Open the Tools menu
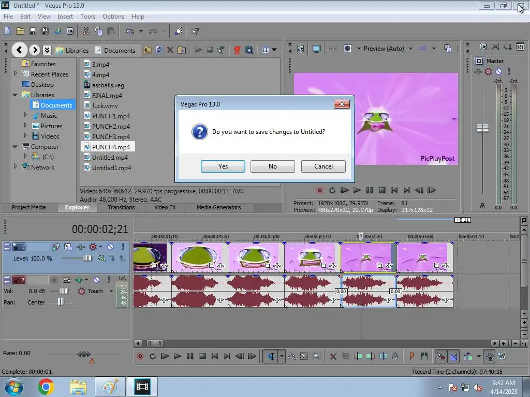 point(87,16)
